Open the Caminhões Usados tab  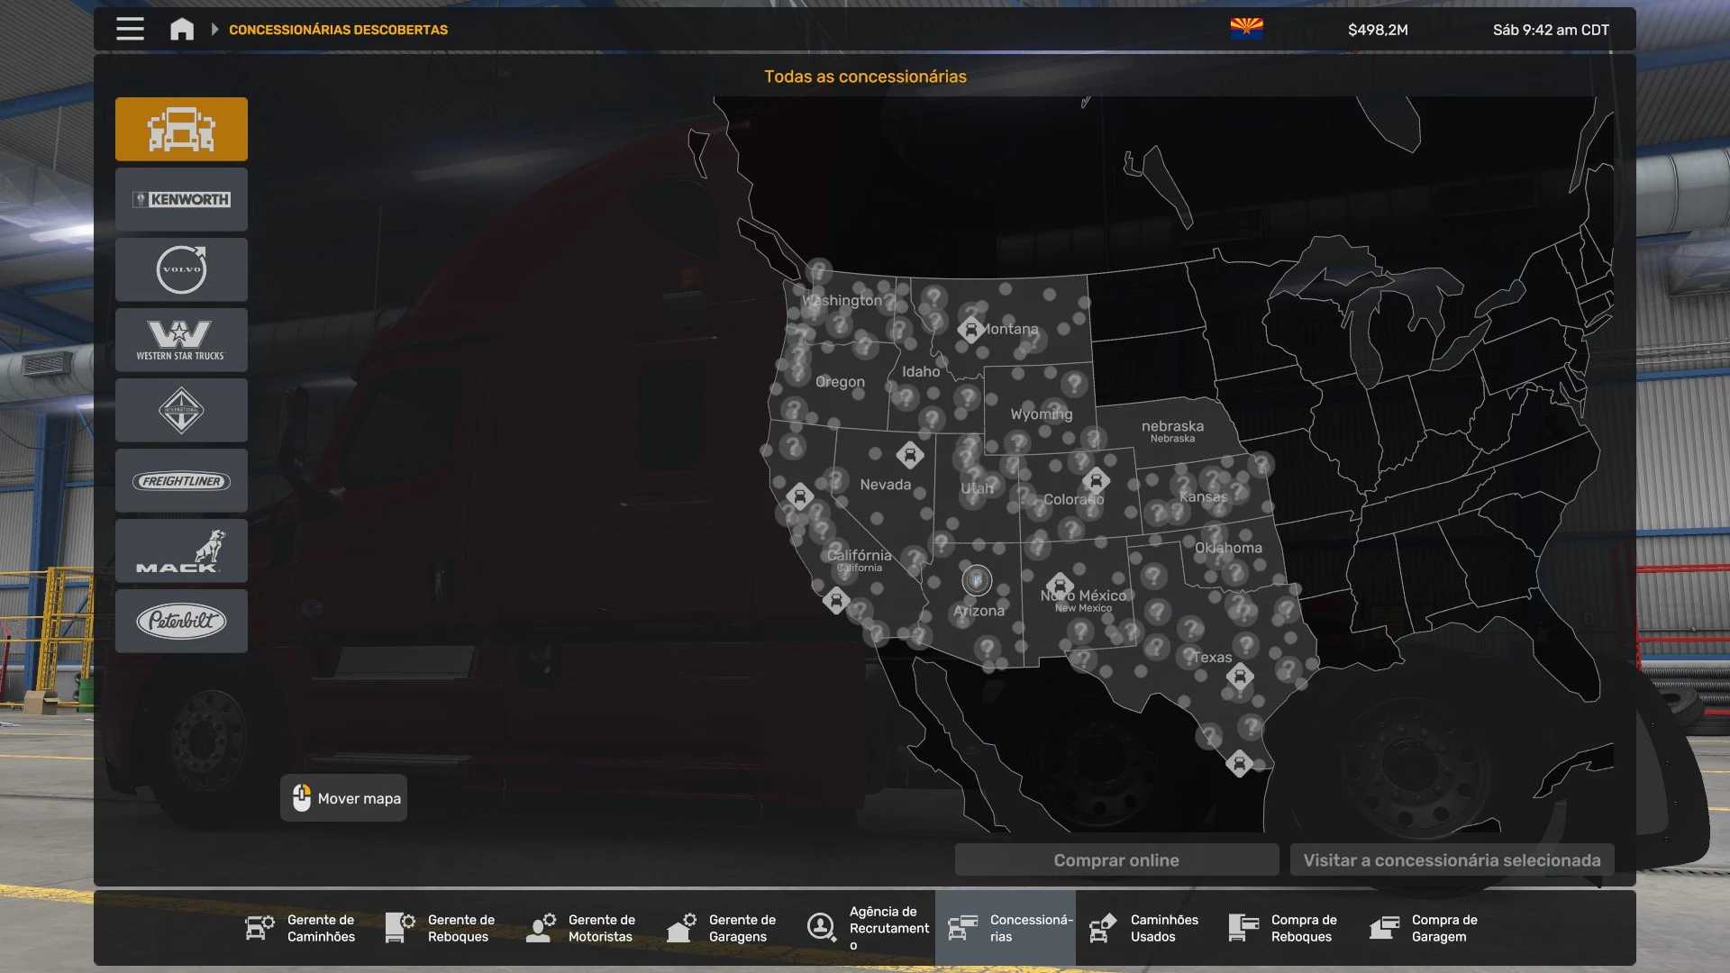pyautogui.click(x=1144, y=928)
